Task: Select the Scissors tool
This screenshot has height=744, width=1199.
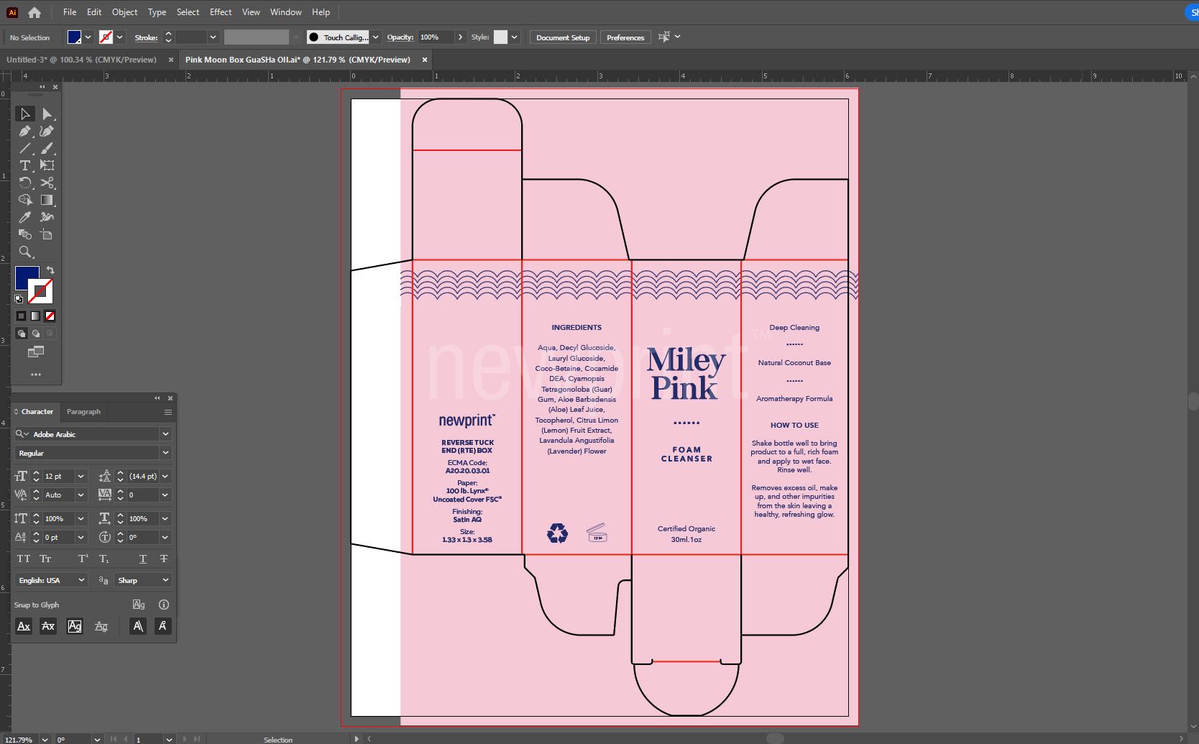Action: (x=47, y=183)
